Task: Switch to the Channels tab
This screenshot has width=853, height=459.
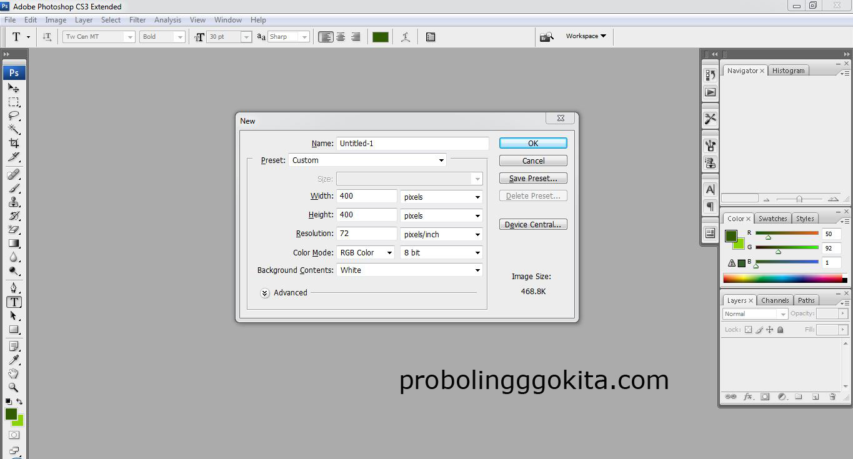Action: click(775, 300)
